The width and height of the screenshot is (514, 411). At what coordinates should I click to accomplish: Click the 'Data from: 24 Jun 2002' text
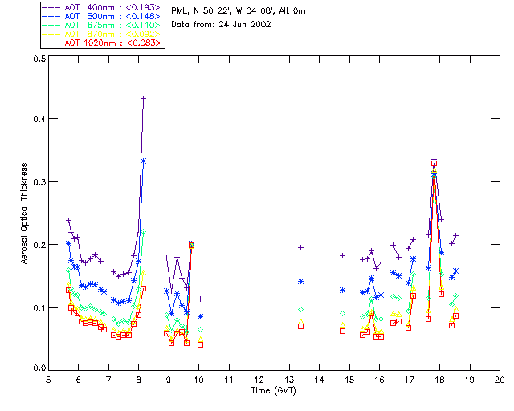221,25
